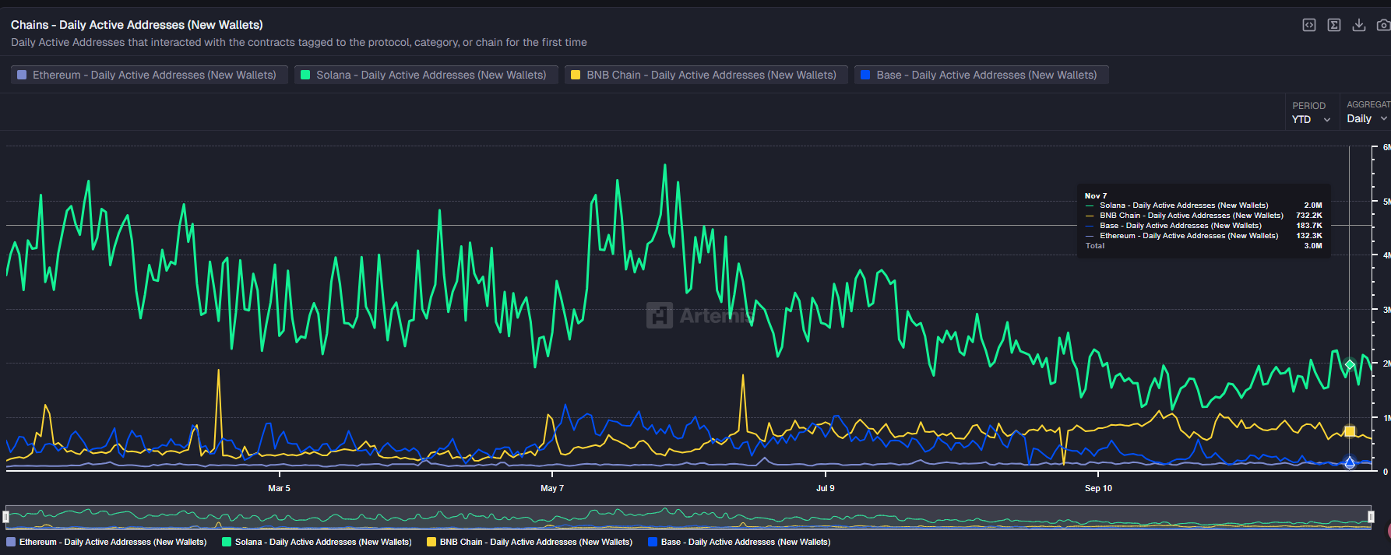Click Base series in bottom legend

(x=739, y=542)
